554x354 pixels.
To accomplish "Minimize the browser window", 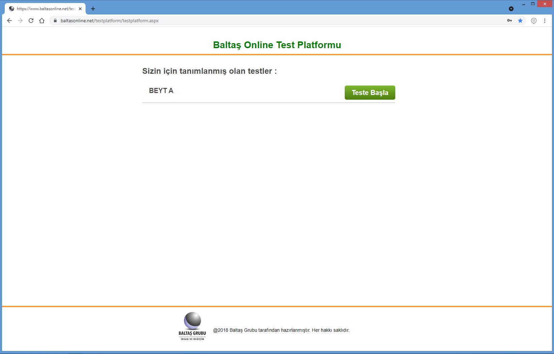I will (x=524, y=4).
